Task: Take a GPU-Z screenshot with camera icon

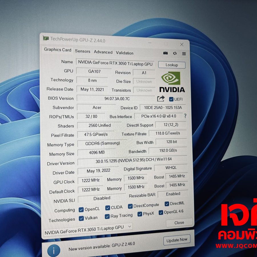Action: point(165,53)
